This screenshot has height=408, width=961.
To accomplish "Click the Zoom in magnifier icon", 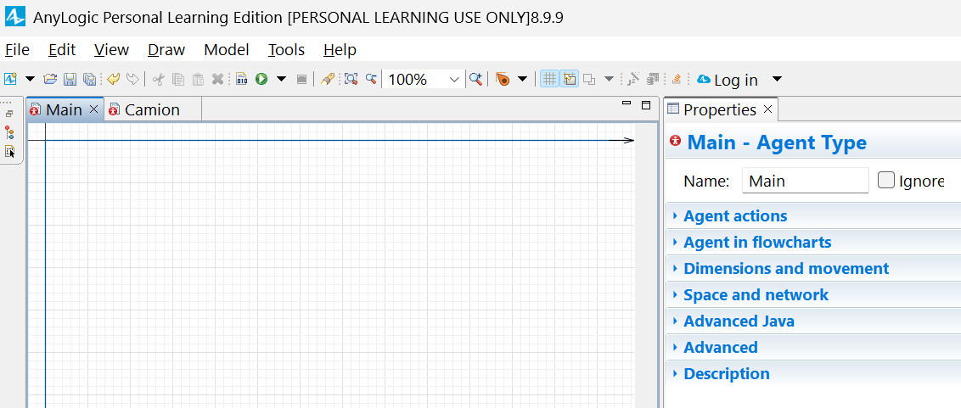I will point(475,79).
